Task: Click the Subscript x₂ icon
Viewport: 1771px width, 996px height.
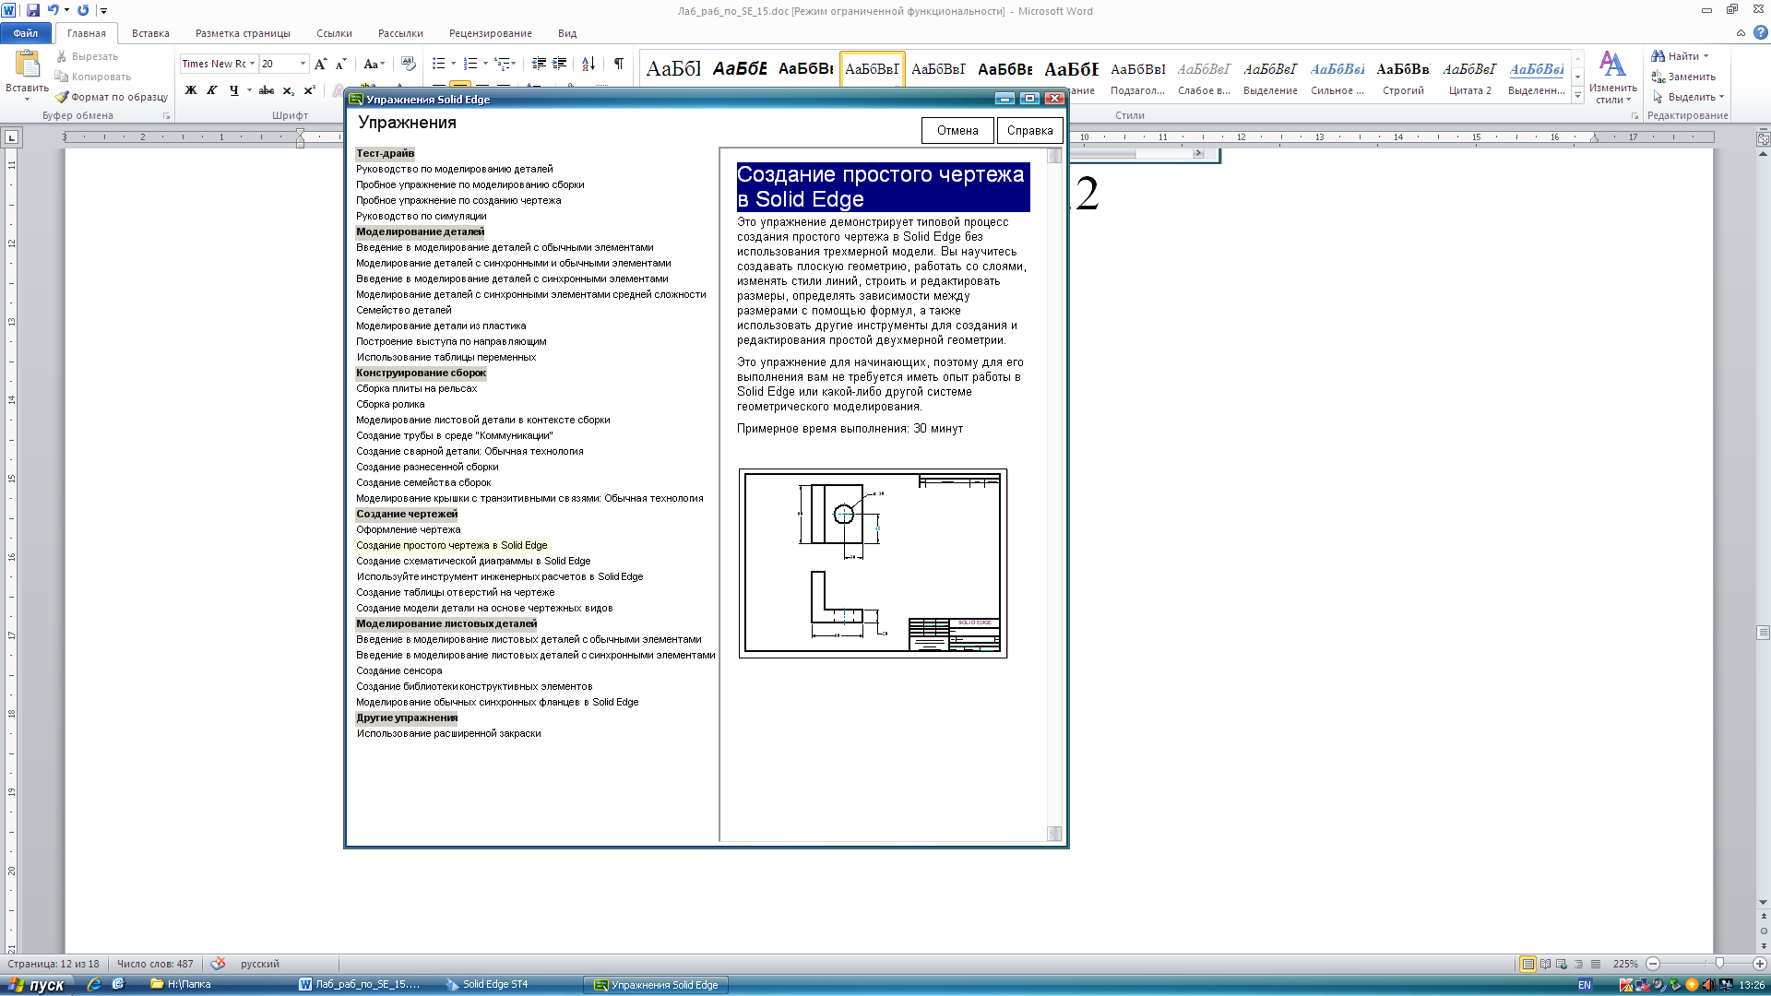Action: [289, 90]
